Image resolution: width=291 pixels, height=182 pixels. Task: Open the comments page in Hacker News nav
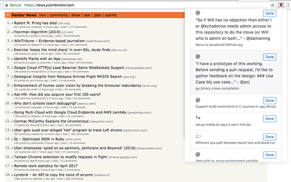coord(59,15)
